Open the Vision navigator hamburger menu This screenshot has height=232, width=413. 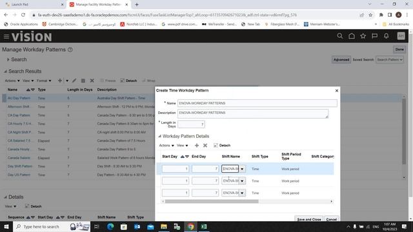pos(6,37)
